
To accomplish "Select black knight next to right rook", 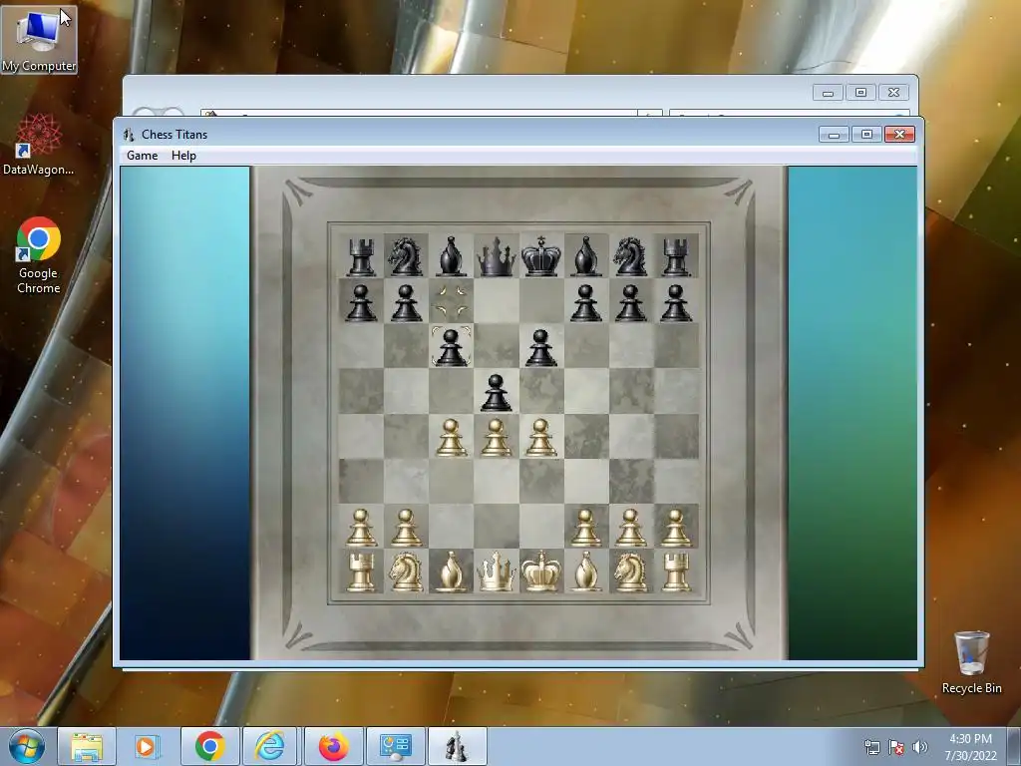I will [x=630, y=256].
